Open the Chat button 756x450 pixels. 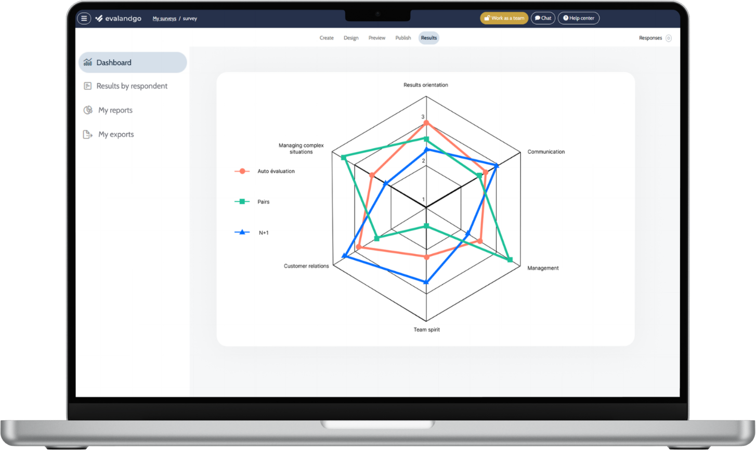click(x=543, y=18)
